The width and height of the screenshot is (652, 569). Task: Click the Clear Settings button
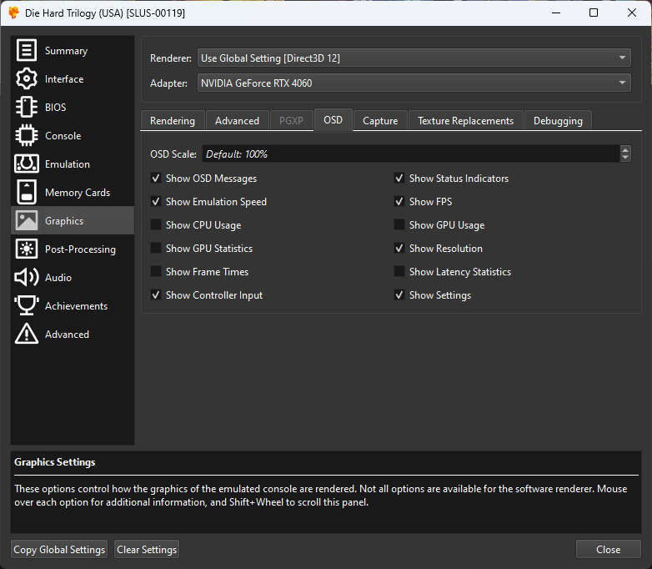click(x=147, y=550)
